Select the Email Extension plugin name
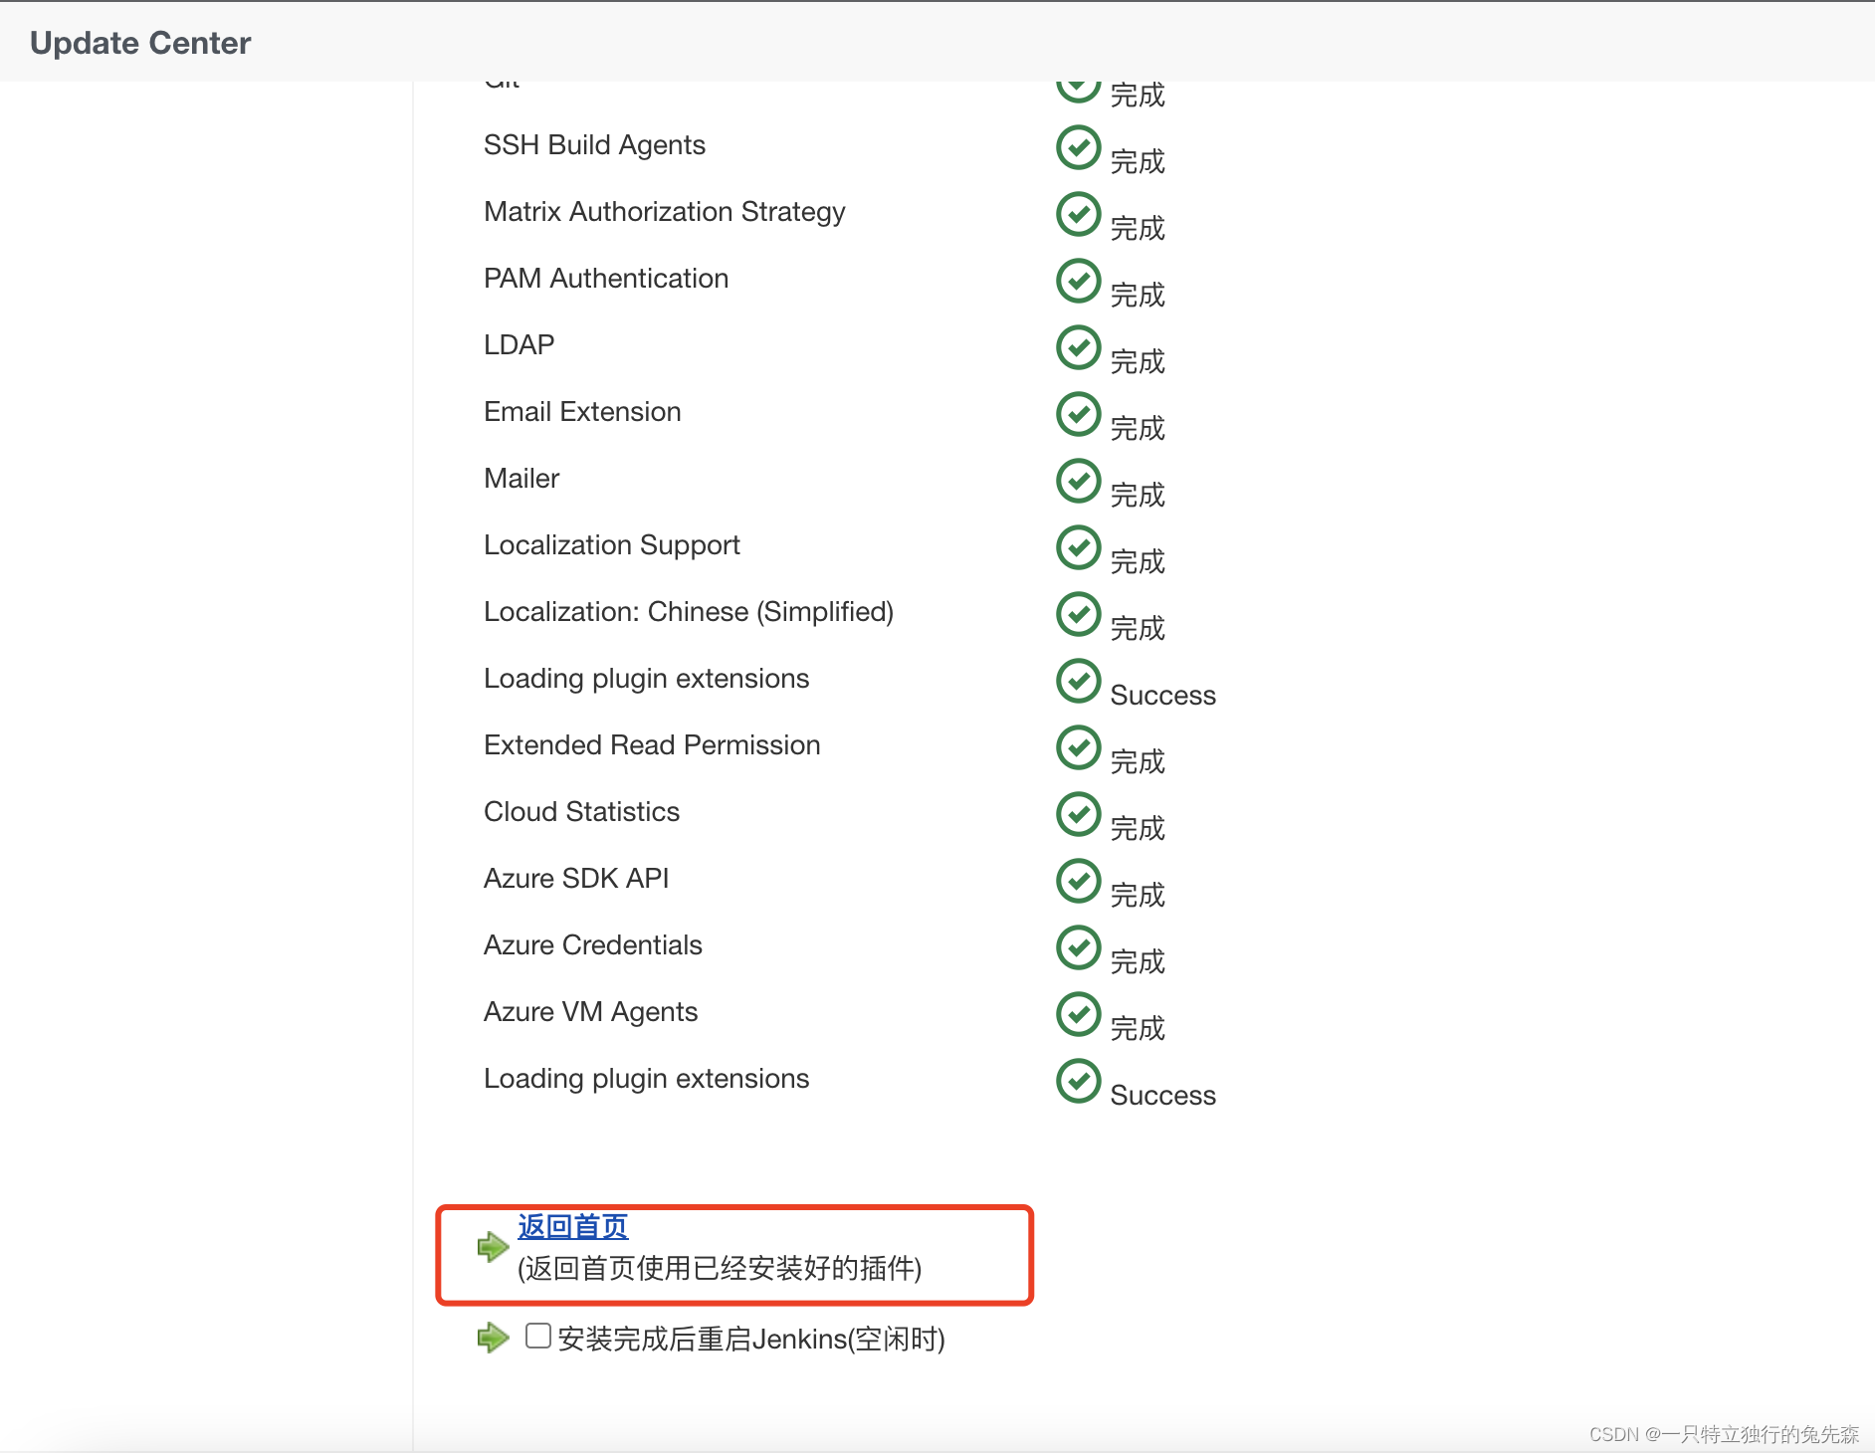Image resolution: width=1875 pixels, height=1453 pixels. pos(582,412)
